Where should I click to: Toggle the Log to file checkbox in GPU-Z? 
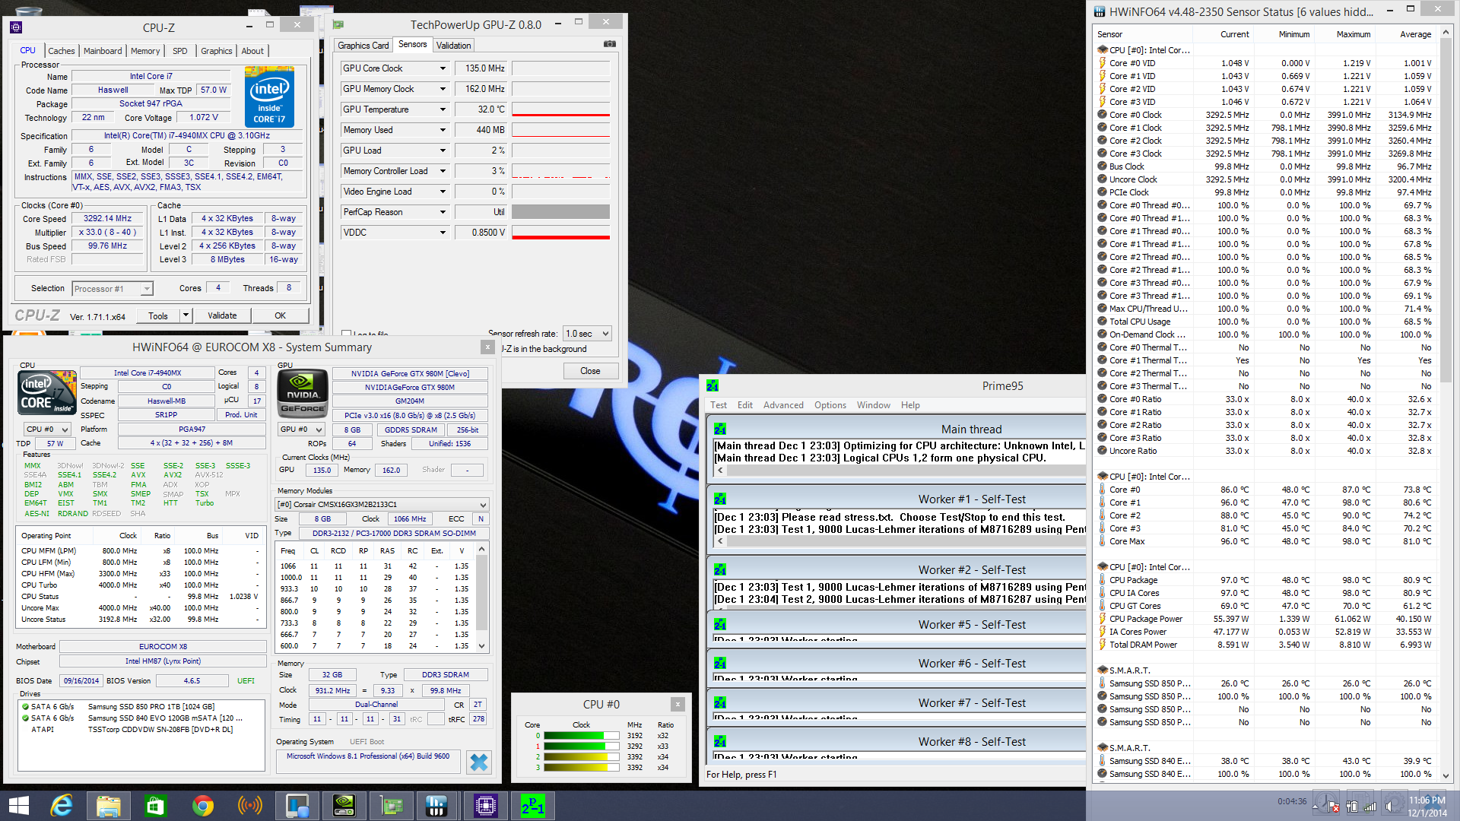346,334
